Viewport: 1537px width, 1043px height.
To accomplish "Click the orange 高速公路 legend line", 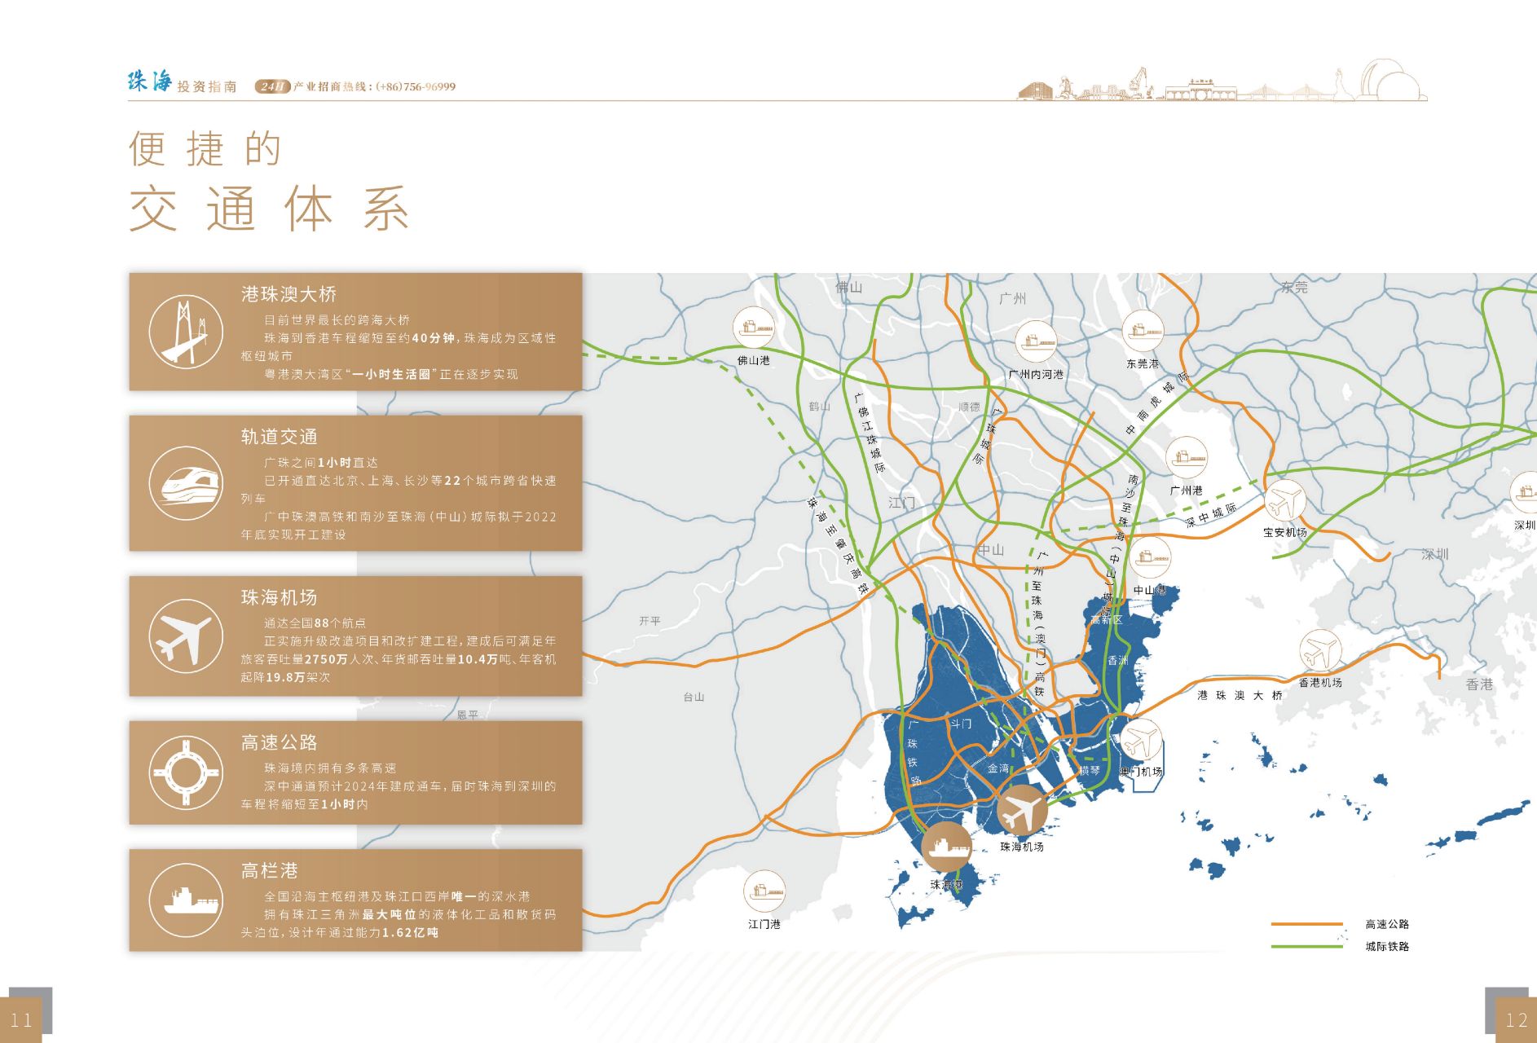I will tap(1306, 924).
